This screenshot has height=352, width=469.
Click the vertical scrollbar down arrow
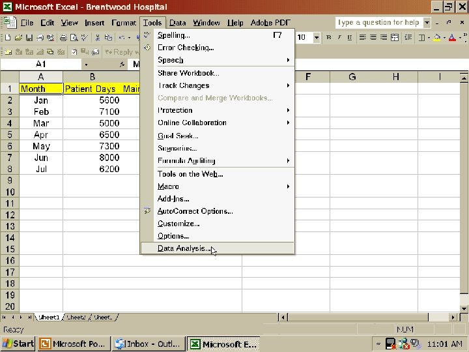click(464, 308)
